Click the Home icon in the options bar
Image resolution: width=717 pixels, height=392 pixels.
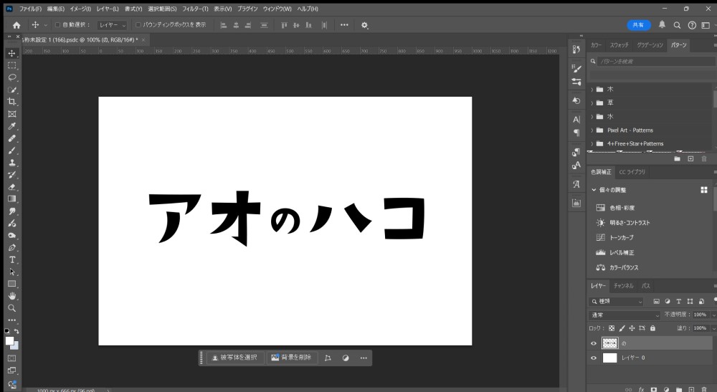(16, 25)
